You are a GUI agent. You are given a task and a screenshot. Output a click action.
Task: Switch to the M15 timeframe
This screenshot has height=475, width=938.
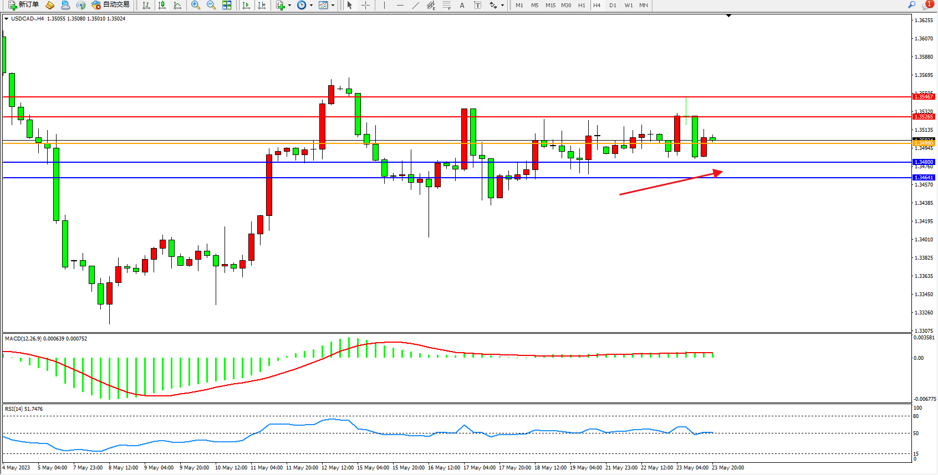[x=550, y=5]
